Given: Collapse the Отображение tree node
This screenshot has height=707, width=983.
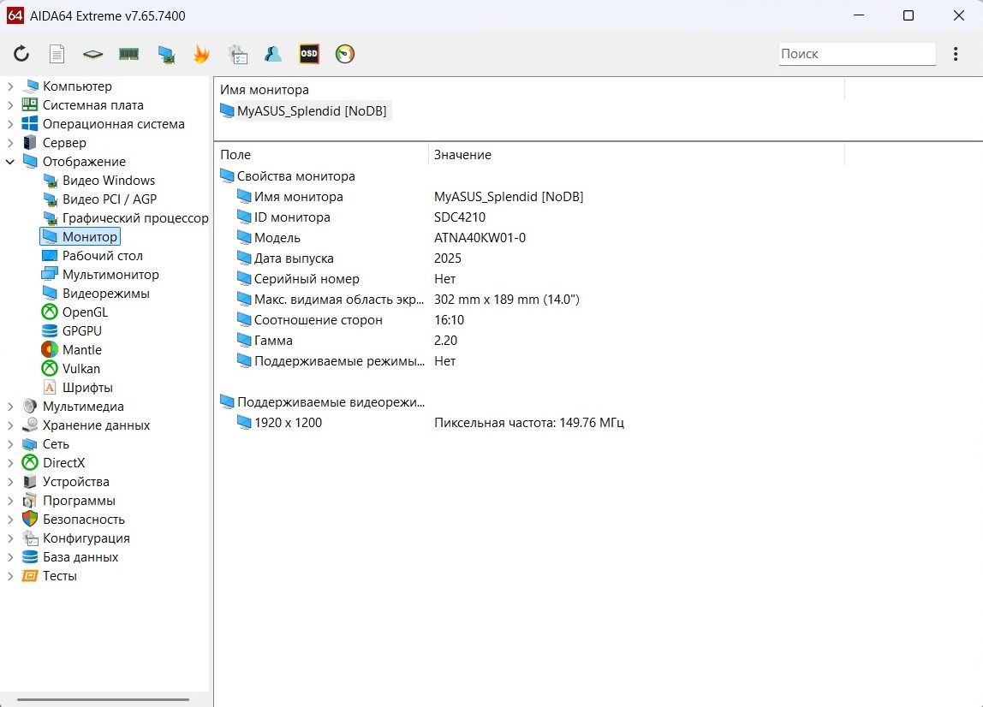Looking at the screenshot, I should [10, 162].
